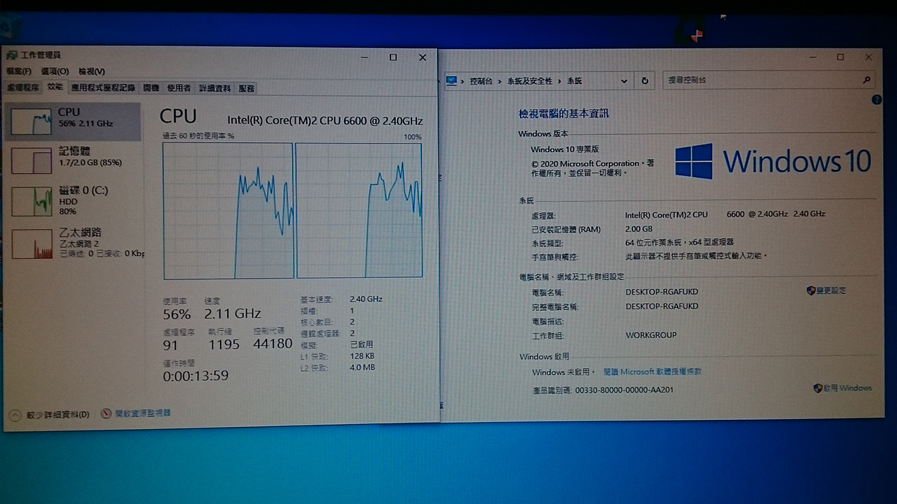Image resolution: width=897 pixels, height=504 pixels.
Task: Click the L2 cache value 4.0 MB
Action: (362, 367)
